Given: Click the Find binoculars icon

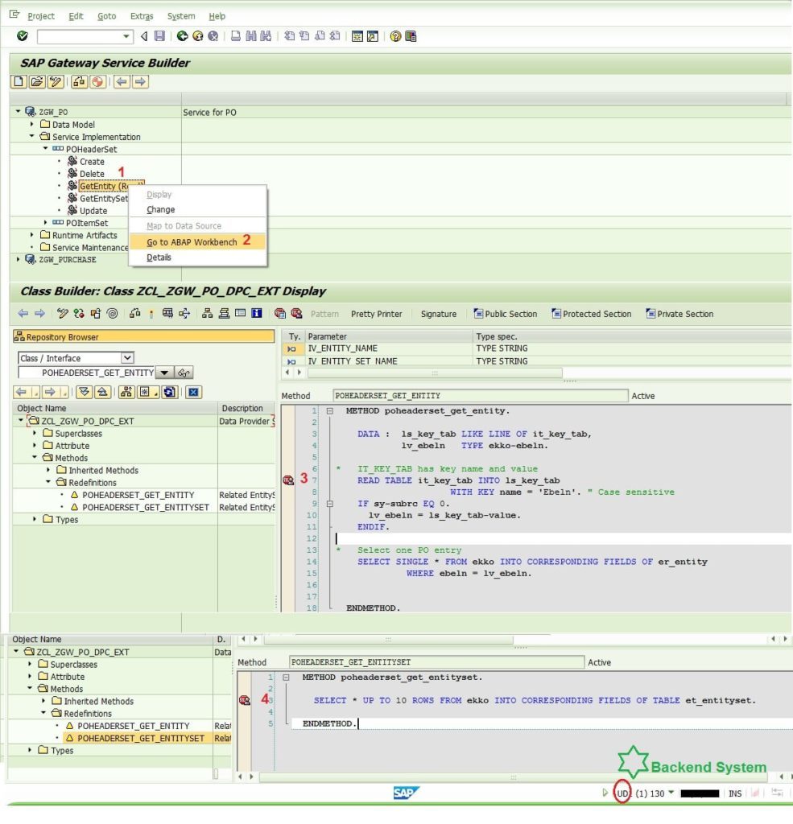Looking at the screenshot, I should pos(251,35).
